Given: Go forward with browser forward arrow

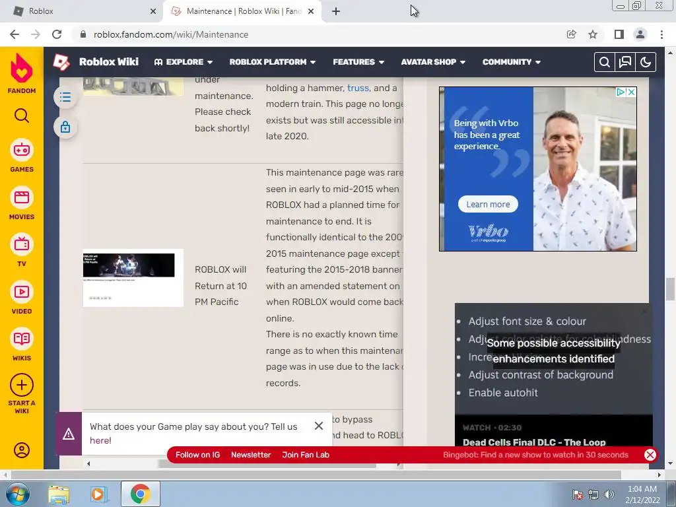Looking at the screenshot, I should click(x=36, y=34).
